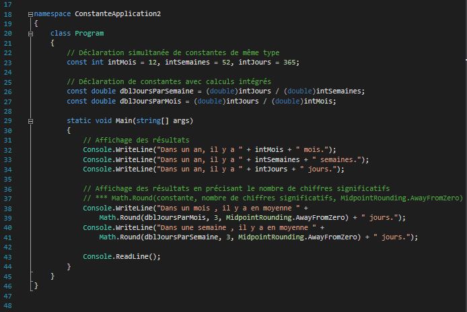Click line number 43 in the gutter

(x=8, y=257)
